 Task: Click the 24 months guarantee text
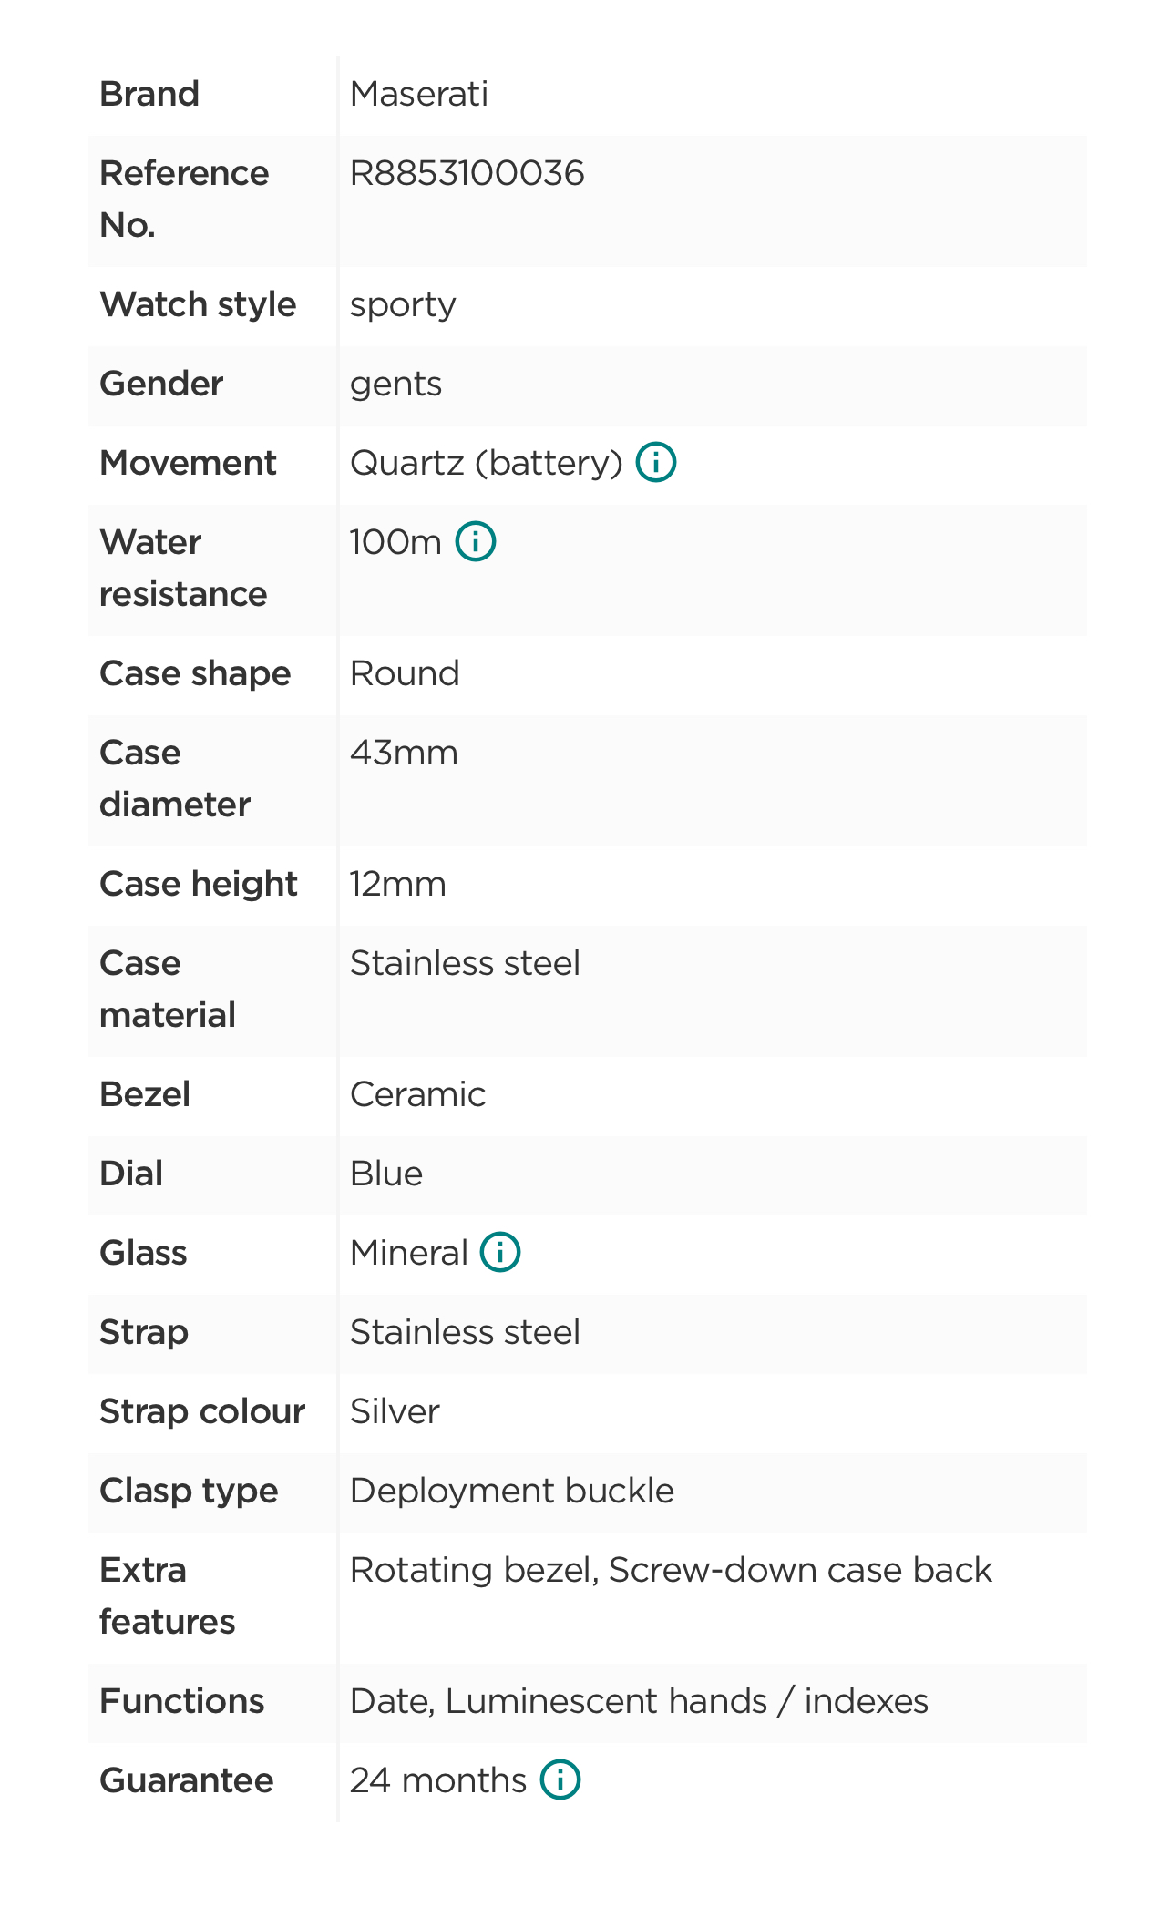pyautogui.click(x=438, y=1780)
